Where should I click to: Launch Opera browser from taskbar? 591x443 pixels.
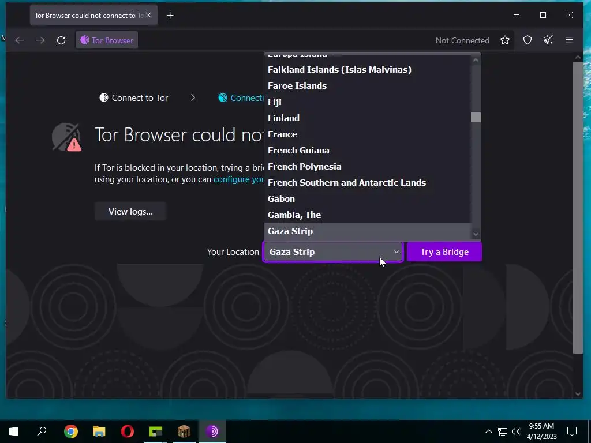click(x=128, y=431)
